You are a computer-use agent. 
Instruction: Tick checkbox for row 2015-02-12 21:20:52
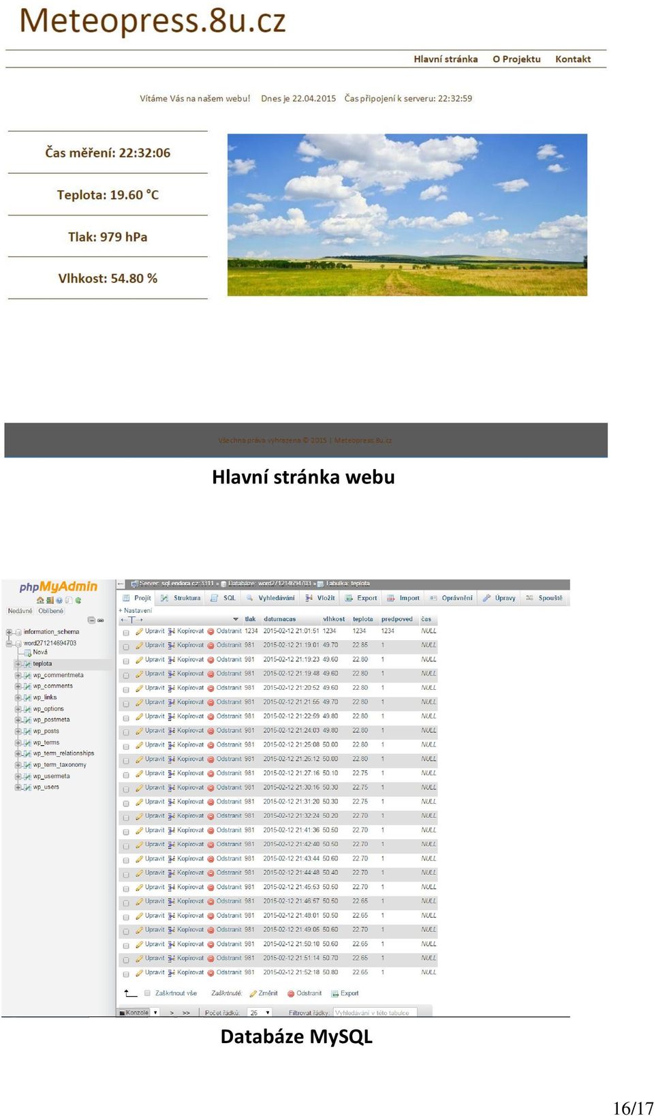[x=126, y=689]
